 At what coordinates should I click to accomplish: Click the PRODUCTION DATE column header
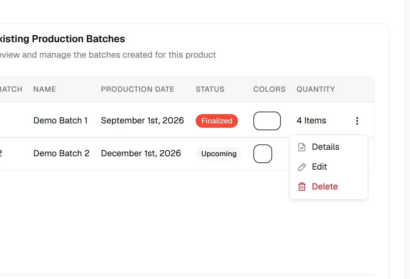point(138,89)
